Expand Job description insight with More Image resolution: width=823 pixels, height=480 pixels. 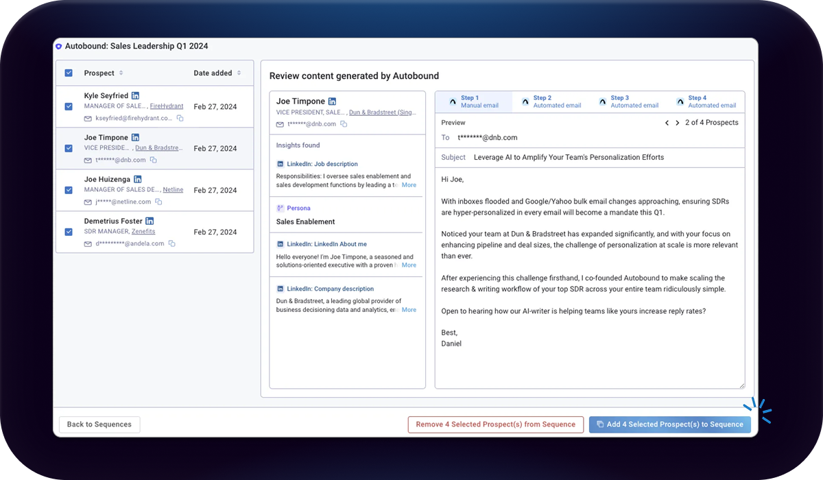click(409, 185)
